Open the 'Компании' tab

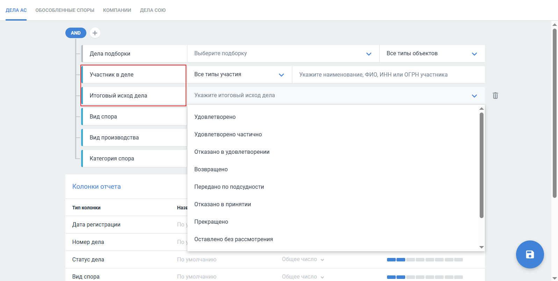[117, 10]
